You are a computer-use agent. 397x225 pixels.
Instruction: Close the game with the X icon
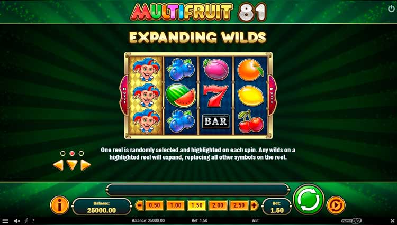392,221
